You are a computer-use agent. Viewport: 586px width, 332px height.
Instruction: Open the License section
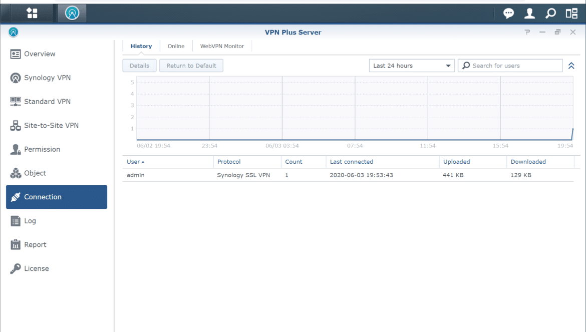pos(57,268)
